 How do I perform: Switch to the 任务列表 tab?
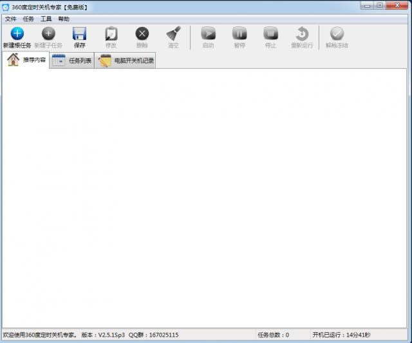click(x=71, y=60)
